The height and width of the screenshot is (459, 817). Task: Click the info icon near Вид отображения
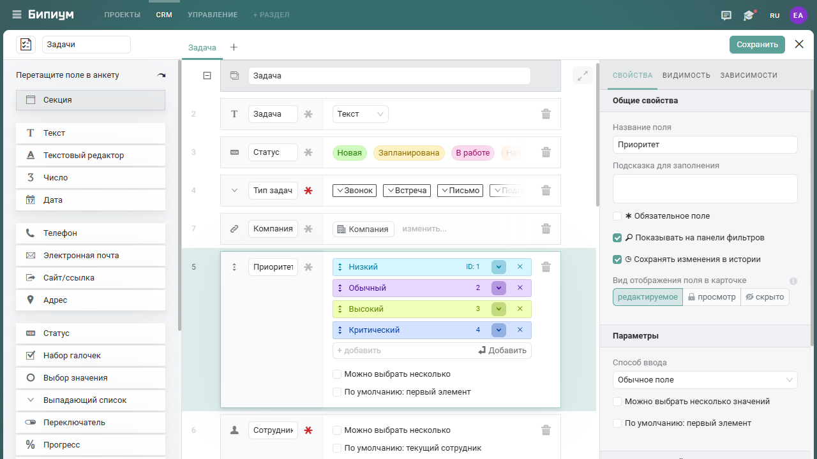pyautogui.click(x=793, y=281)
